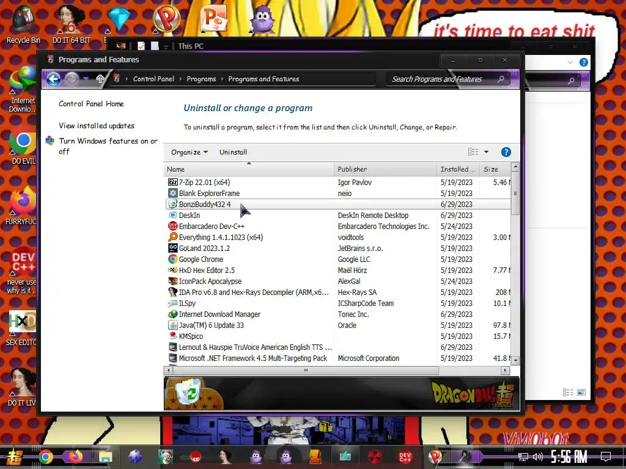Screen dimensions: 626x469
Task: Click the horizontal scrollbar right arrow
Action: point(505,370)
